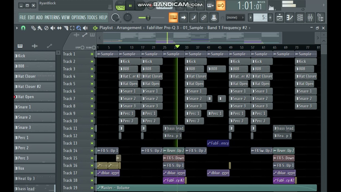Toggle the link/multilink controllers chain icon
Image resolution: width=341 pixels, height=192 pixels.
204,18
